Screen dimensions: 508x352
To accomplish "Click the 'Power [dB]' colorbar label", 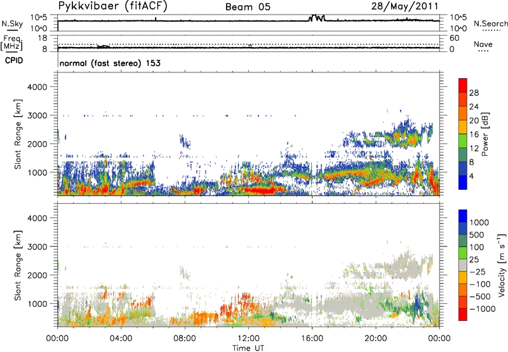I will [x=485, y=134].
